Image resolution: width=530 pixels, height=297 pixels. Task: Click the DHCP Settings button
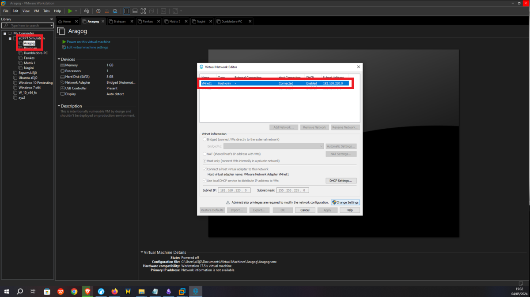[x=341, y=181]
